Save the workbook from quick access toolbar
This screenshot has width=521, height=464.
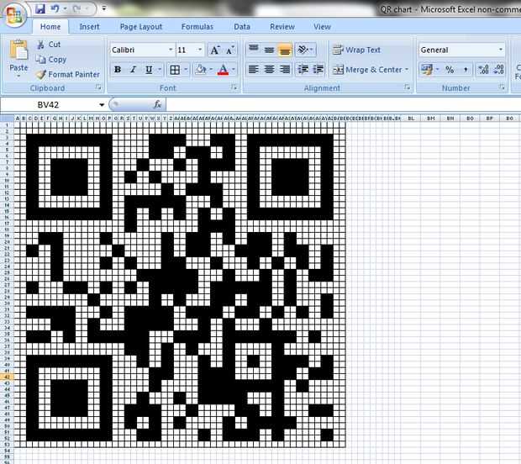(x=40, y=8)
